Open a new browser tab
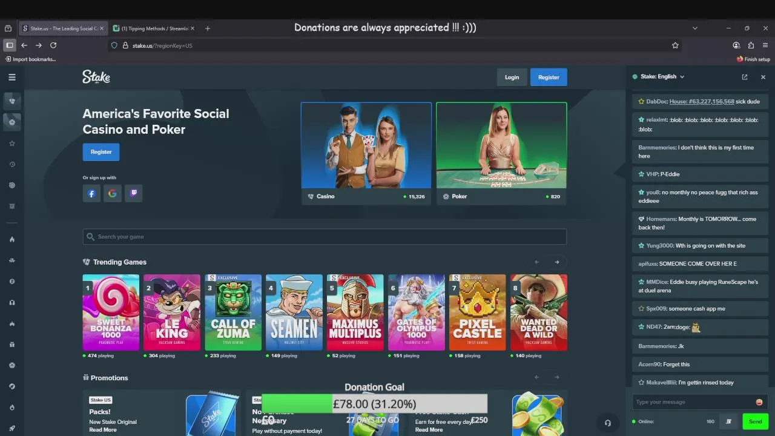The height and width of the screenshot is (436, 775). click(208, 28)
